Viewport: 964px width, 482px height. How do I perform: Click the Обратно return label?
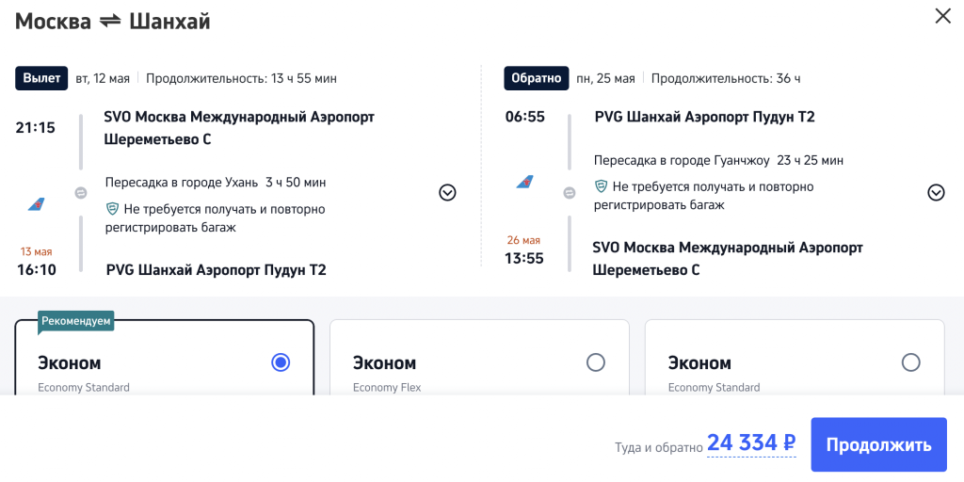pyautogui.click(x=537, y=78)
